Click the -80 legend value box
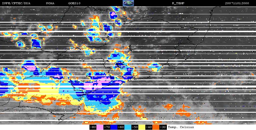 93,127
